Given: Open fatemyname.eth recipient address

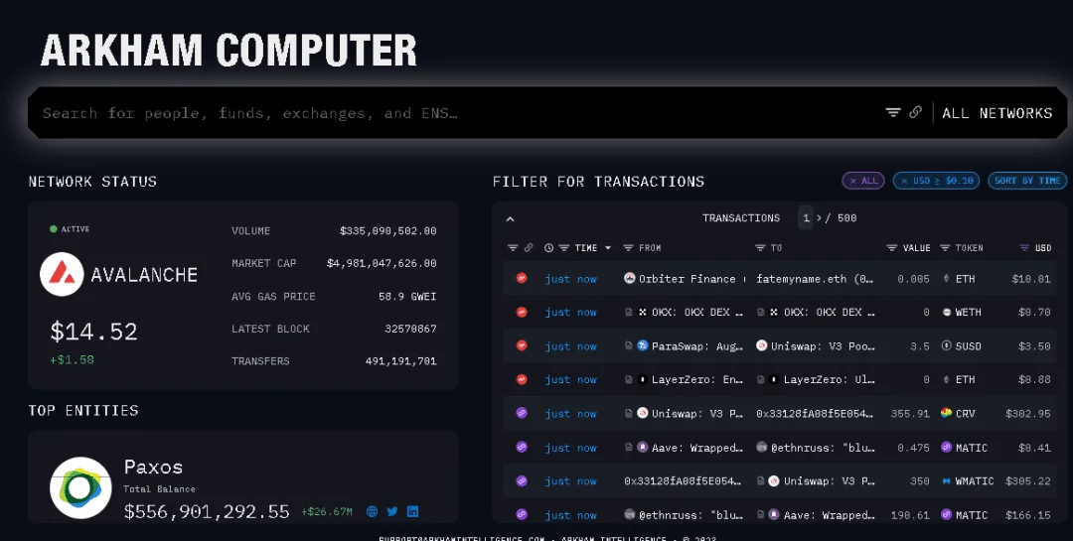Looking at the screenshot, I should pos(815,279).
